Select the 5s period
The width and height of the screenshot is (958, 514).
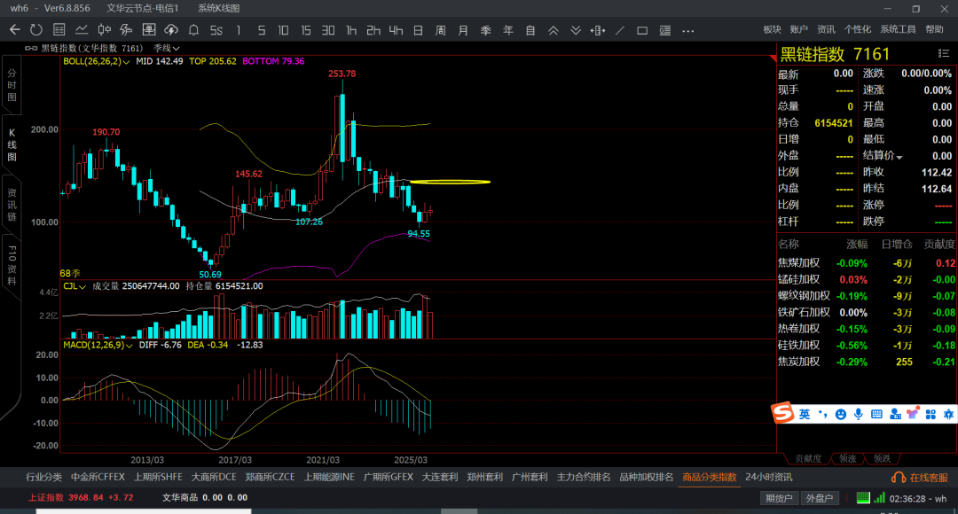(216, 30)
